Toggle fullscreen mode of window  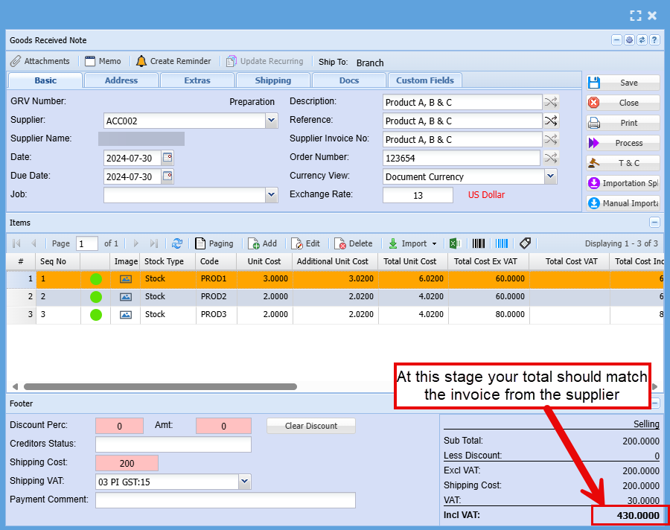coord(636,16)
